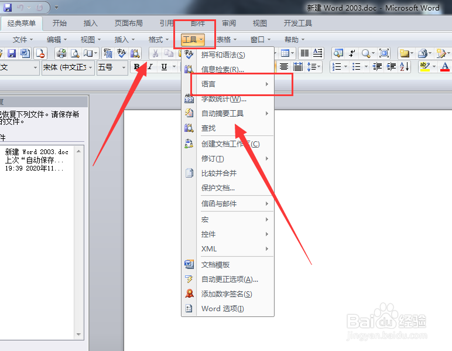Open the numbering style dropdown arrow

[x=345, y=67]
